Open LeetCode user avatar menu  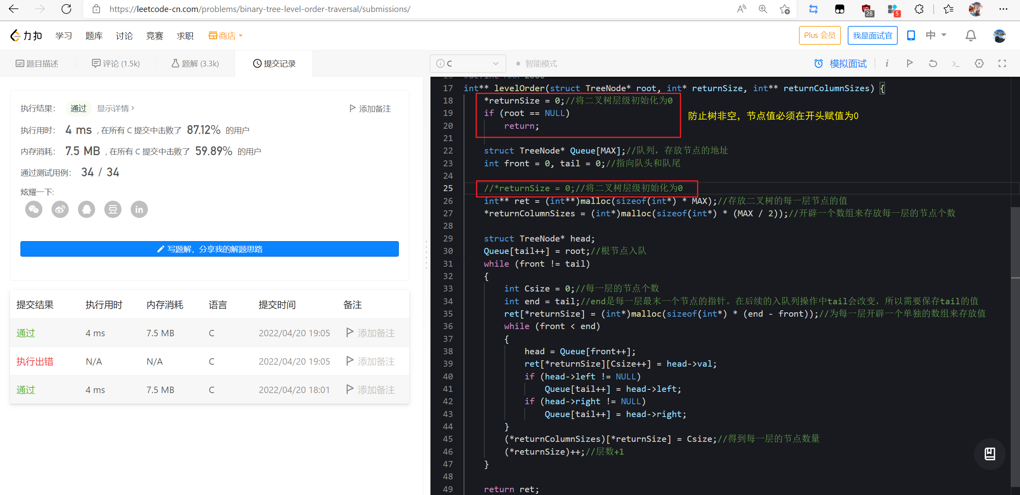(x=999, y=36)
